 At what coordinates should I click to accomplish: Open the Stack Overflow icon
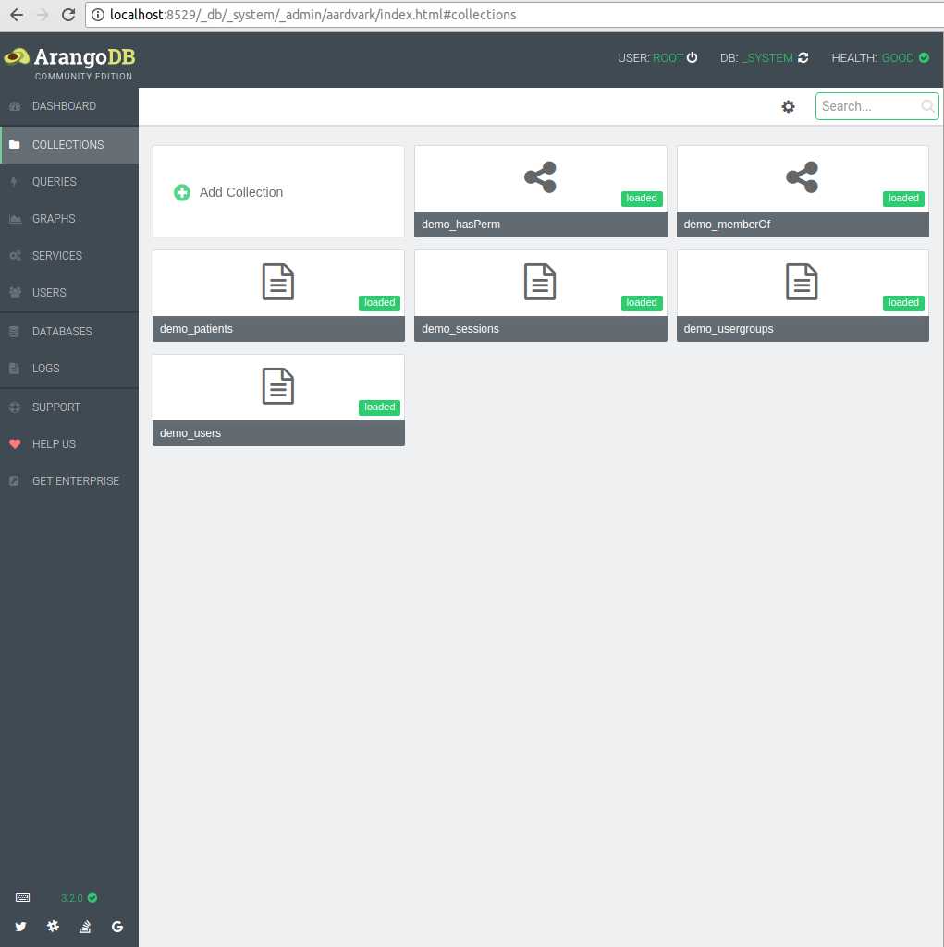coord(85,927)
